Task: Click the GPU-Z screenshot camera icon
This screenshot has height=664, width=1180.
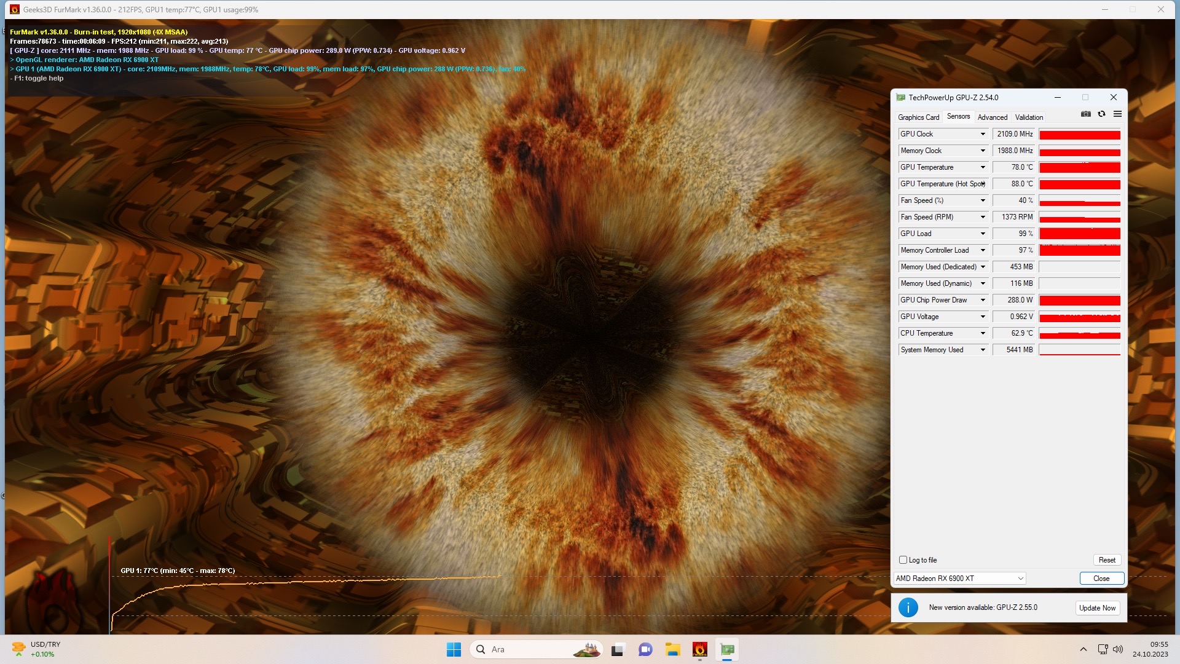Action: pos(1086,114)
